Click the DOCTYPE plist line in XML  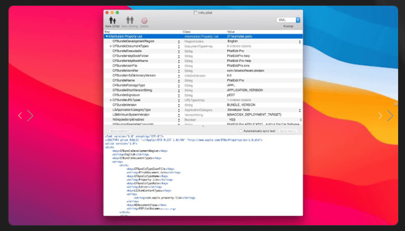click(x=183, y=140)
